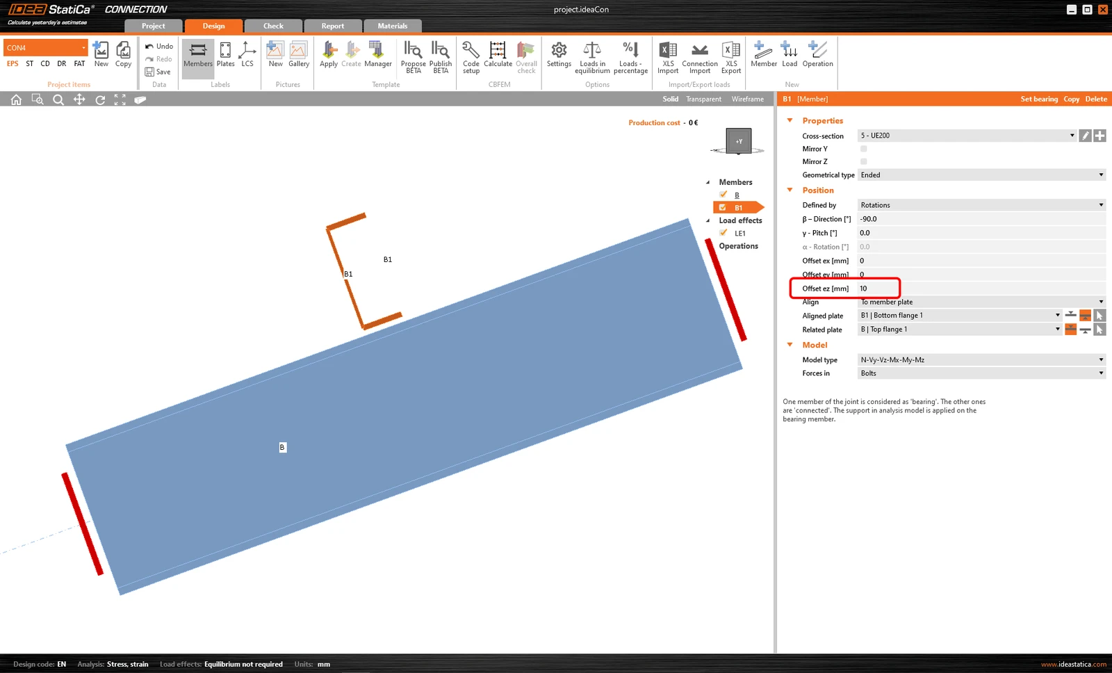The image size is (1112, 673).
Task: Open the Cross-section dropdown
Action: click(967, 136)
